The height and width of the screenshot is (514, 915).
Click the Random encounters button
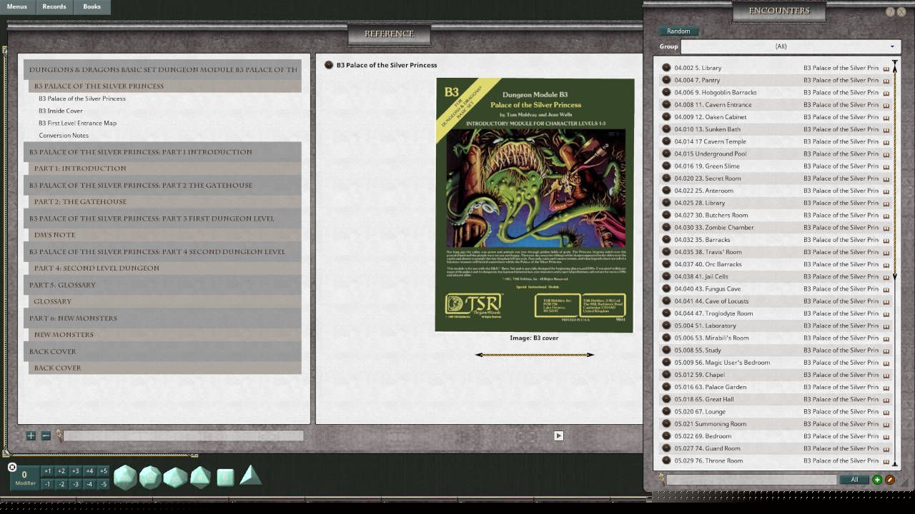click(678, 31)
